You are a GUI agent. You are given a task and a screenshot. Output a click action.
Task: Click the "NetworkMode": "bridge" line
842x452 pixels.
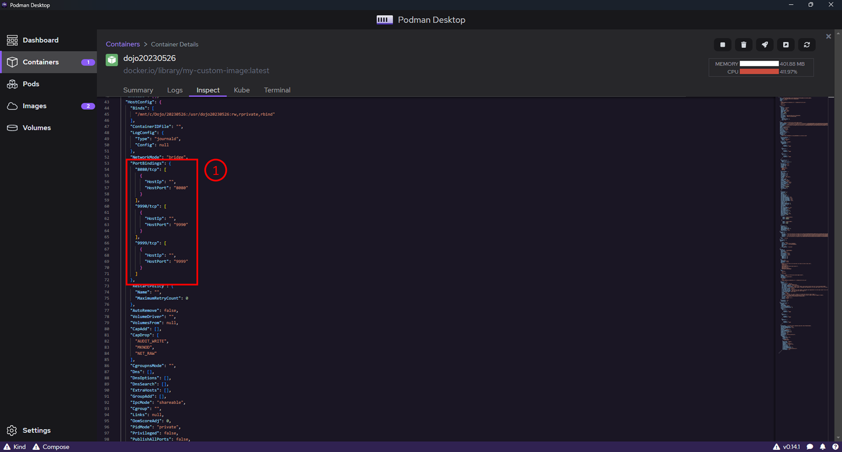pos(159,157)
